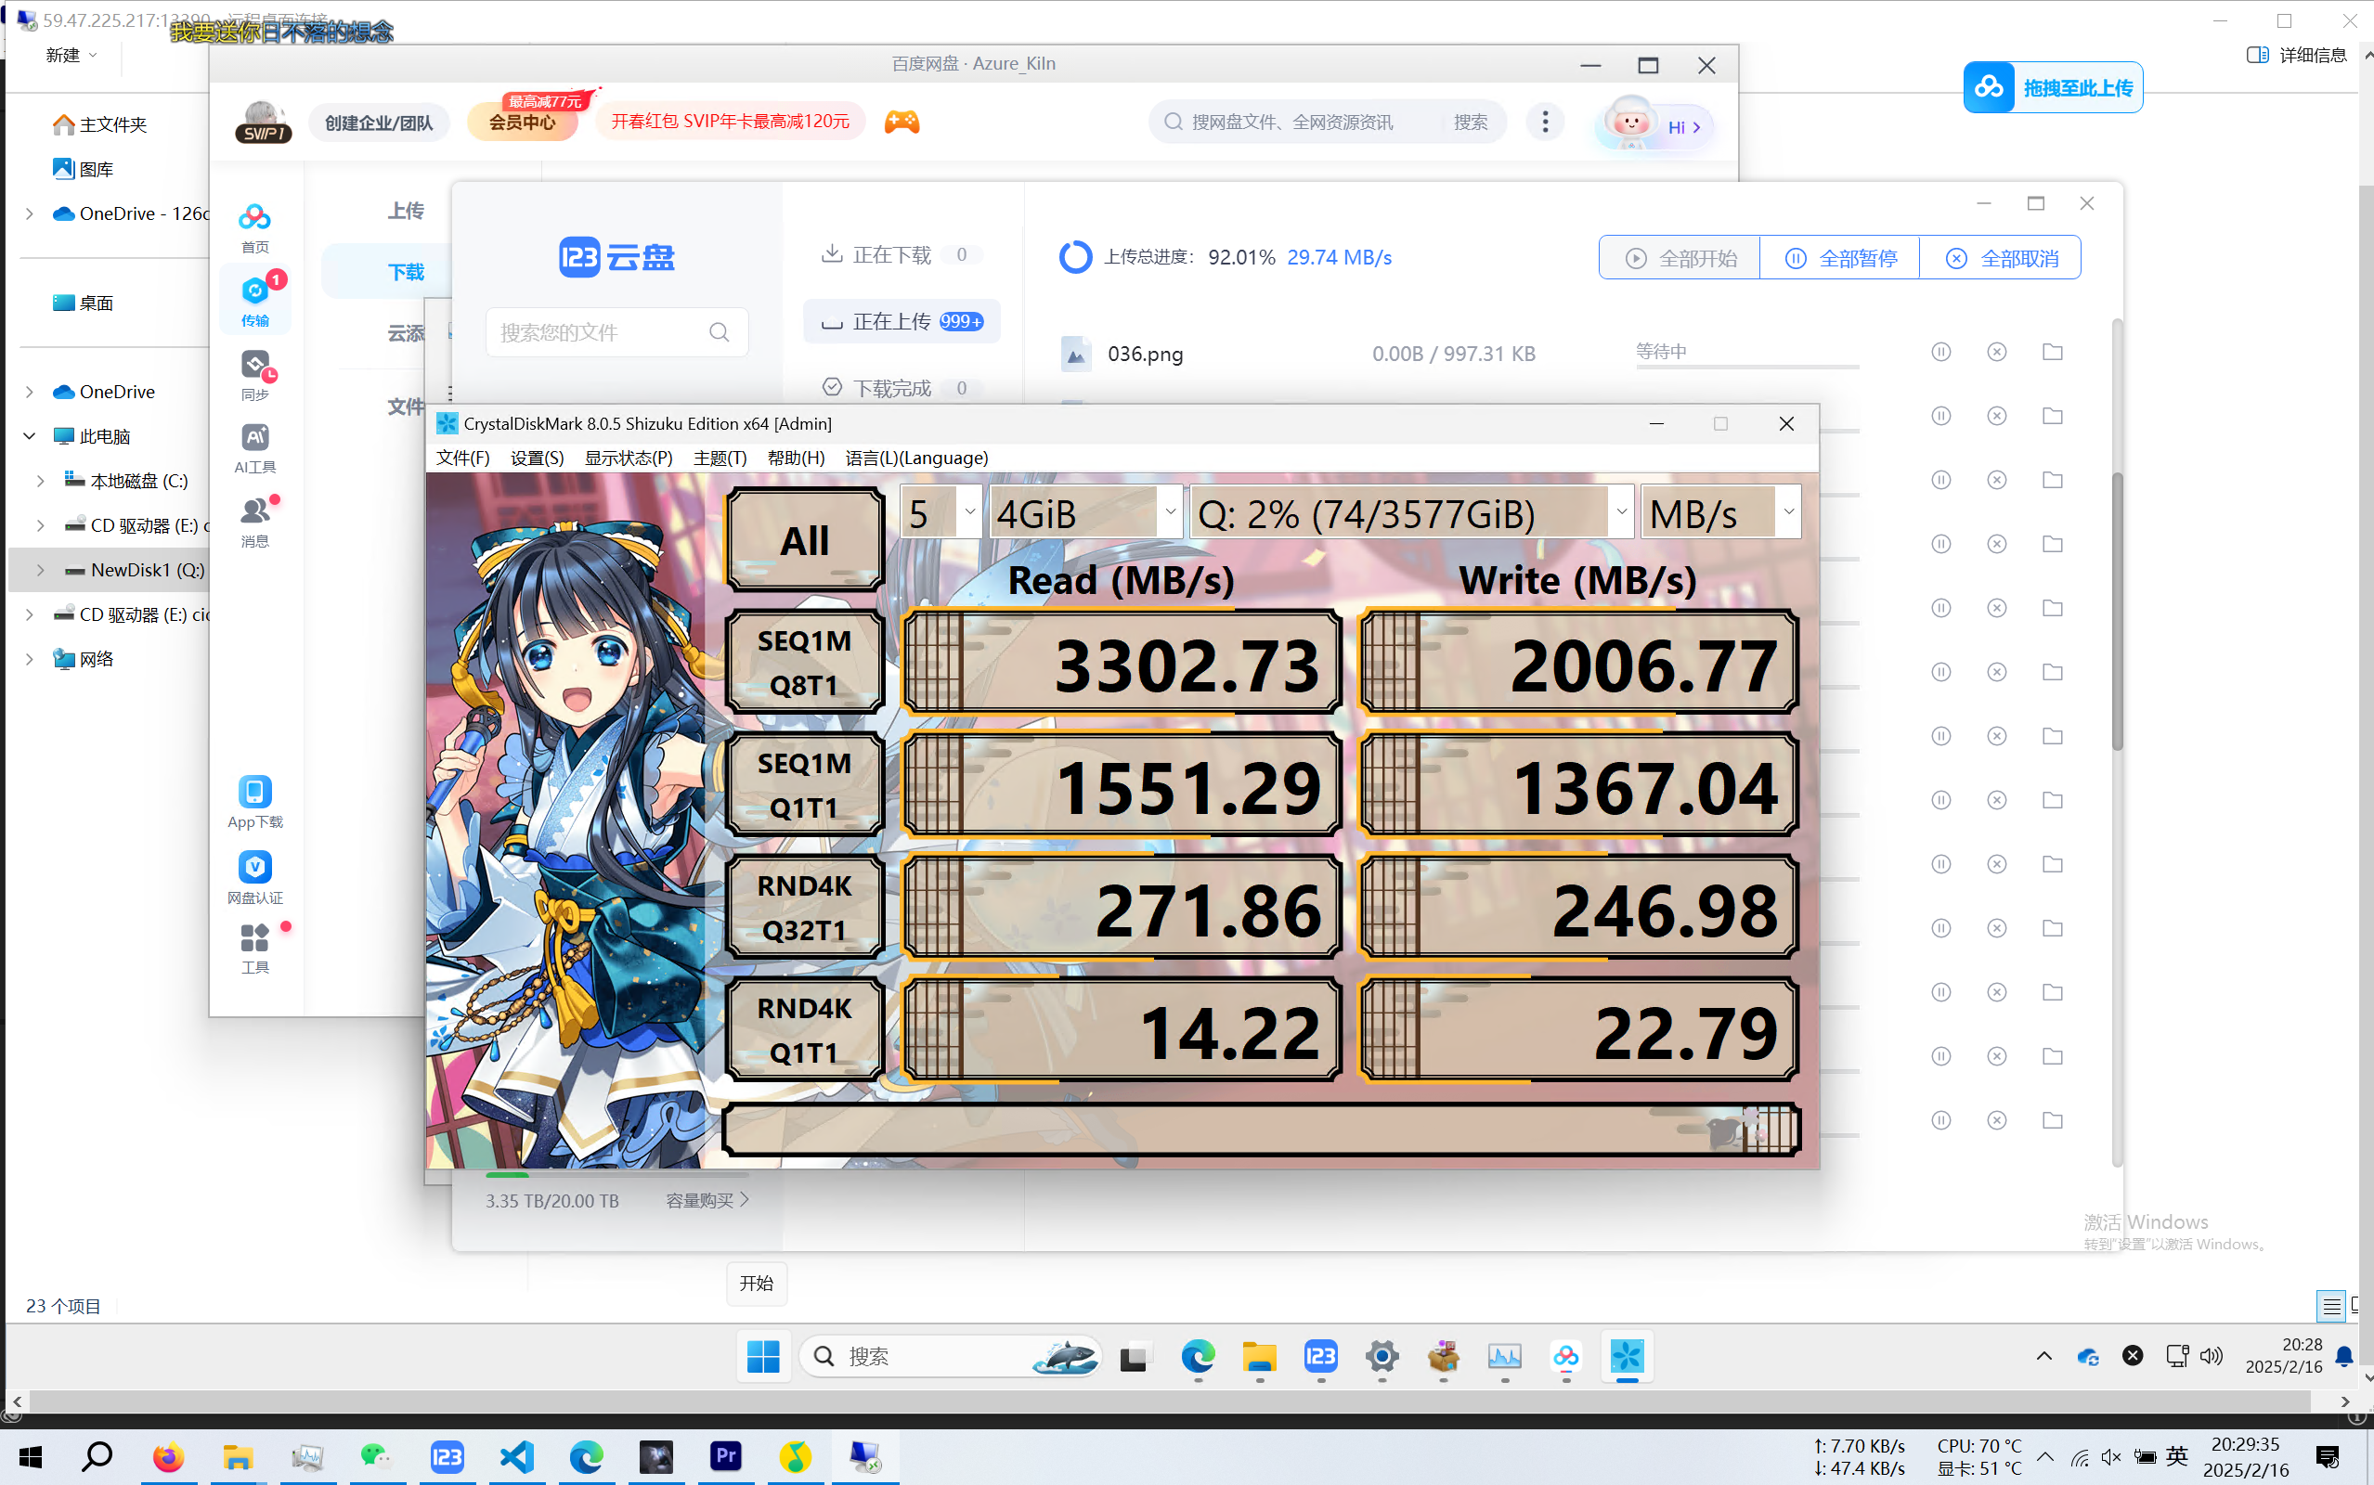The height and width of the screenshot is (1485, 2374).
Task: Pause the 036.png upload
Action: click(x=1940, y=352)
